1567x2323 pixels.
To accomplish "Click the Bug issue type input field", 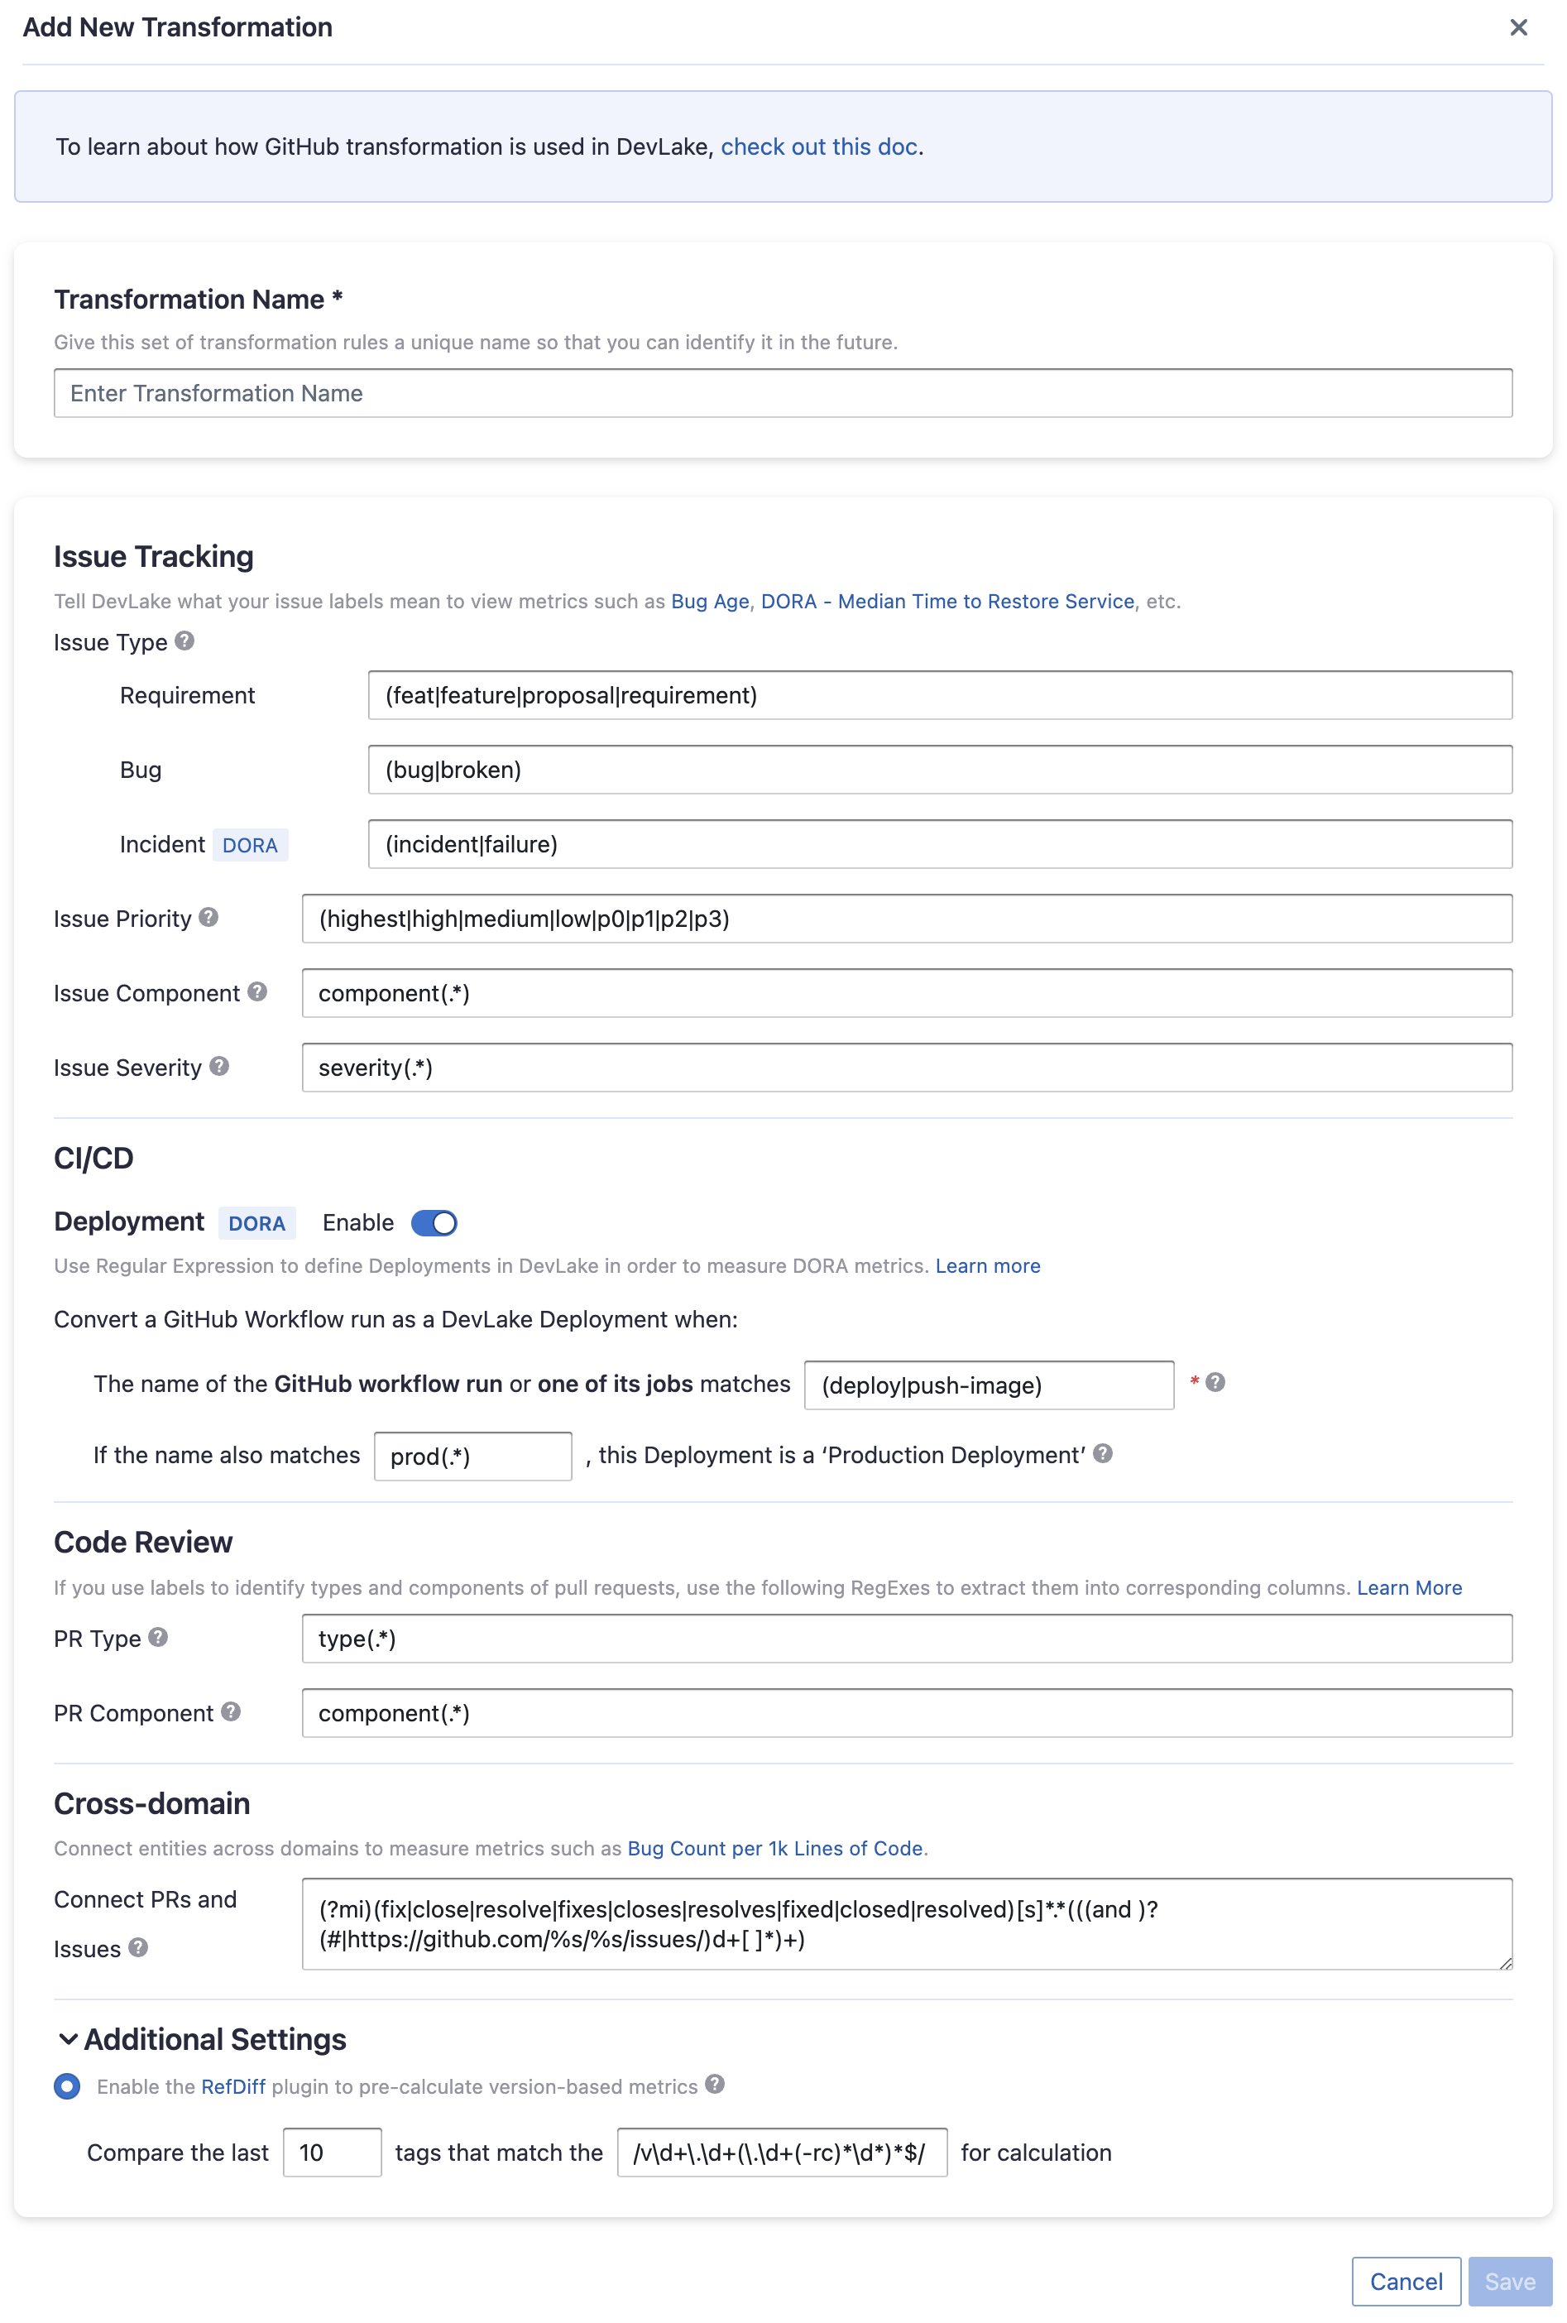I will pyautogui.click(x=939, y=770).
